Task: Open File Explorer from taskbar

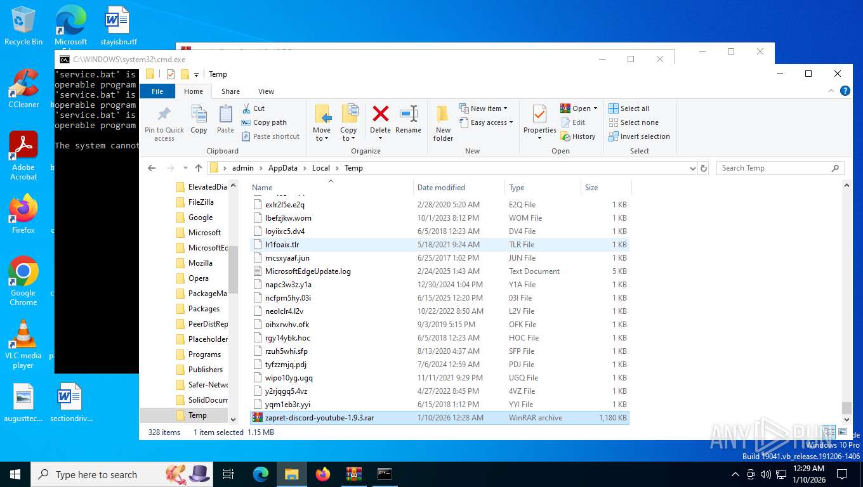Action: tap(291, 474)
